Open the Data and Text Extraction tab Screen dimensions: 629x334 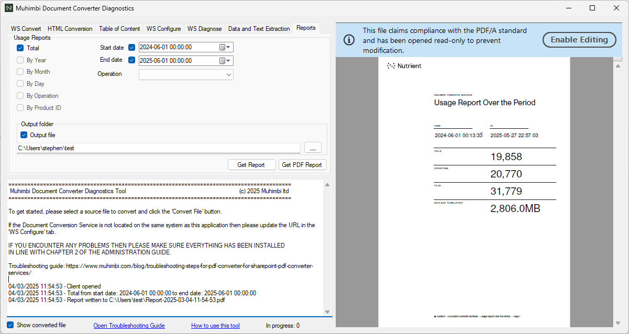coord(259,29)
